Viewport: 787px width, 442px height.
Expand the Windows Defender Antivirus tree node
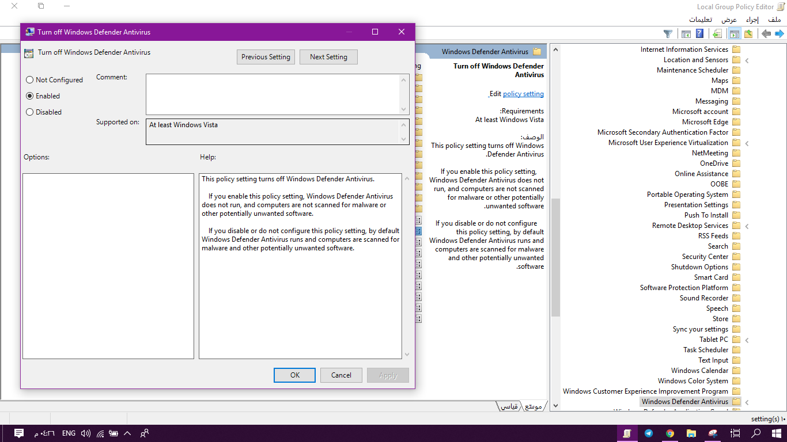pos(747,402)
